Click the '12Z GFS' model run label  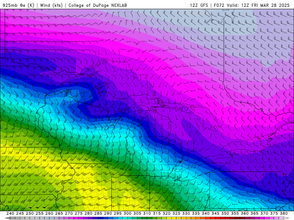click(x=199, y=5)
